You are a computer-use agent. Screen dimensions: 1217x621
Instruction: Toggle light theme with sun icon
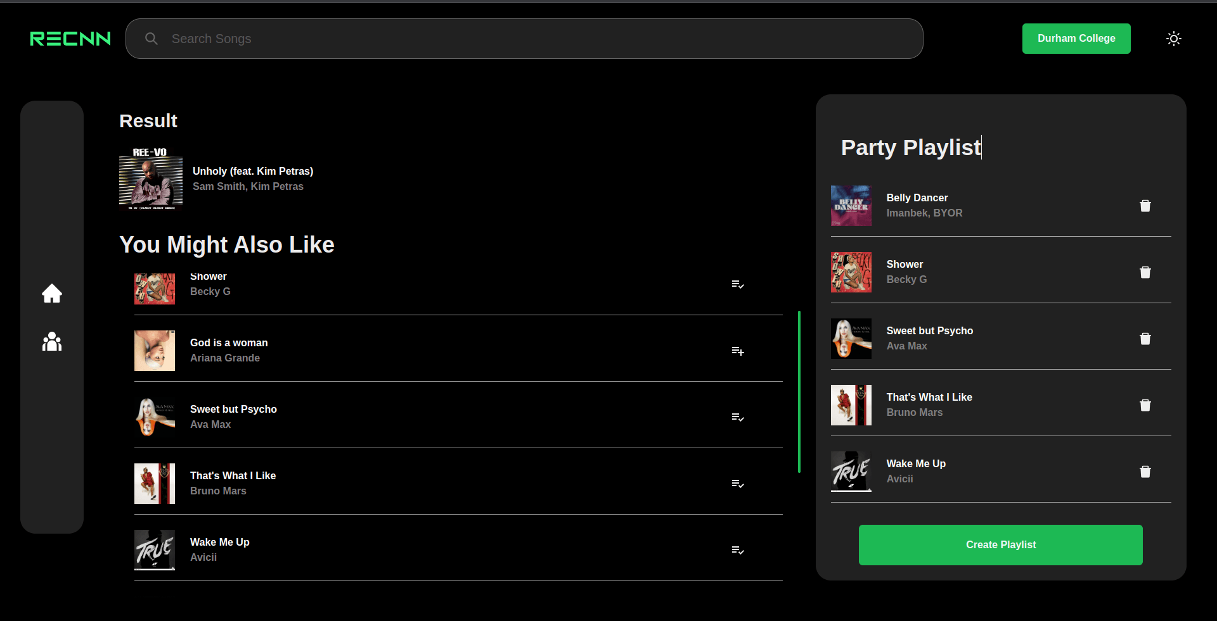1173,39
